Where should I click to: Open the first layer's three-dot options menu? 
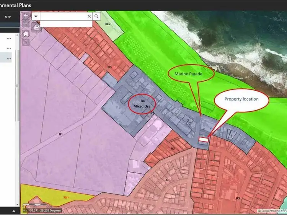click(9, 39)
